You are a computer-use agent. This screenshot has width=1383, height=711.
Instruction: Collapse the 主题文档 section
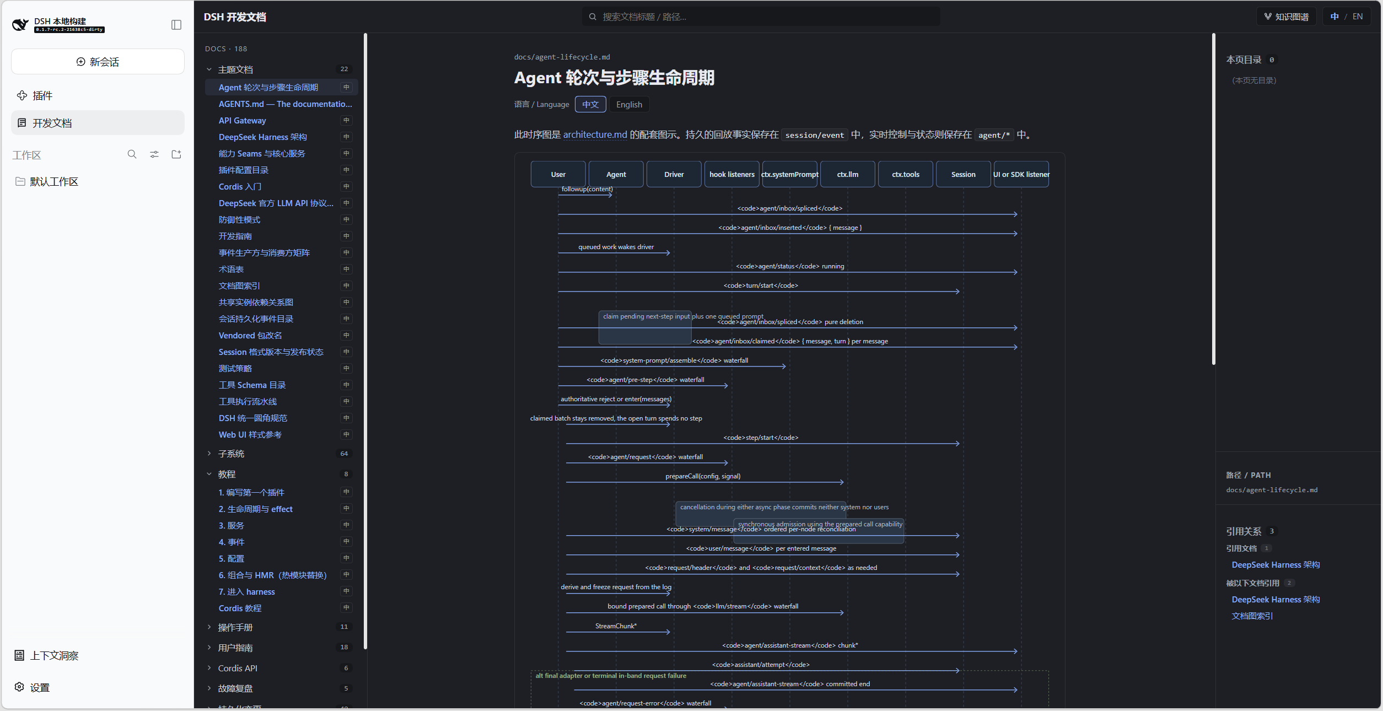point(282,69)
